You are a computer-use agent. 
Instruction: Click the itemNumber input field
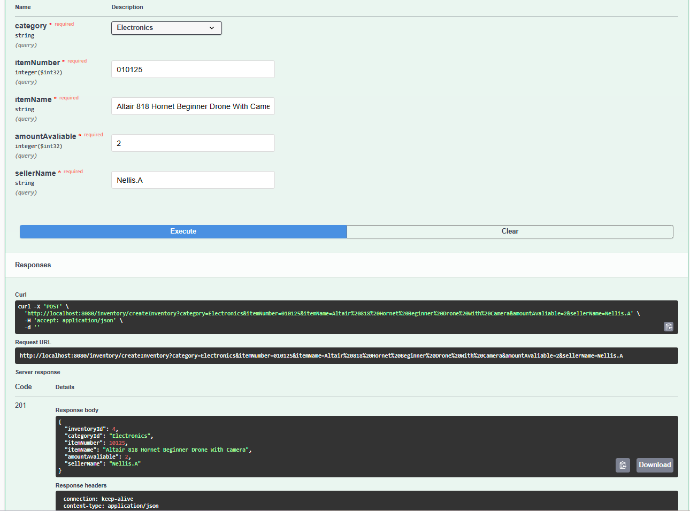(193, 69)
